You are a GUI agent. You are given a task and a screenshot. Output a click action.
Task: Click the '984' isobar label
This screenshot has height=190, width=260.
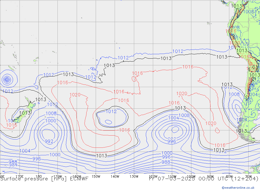pos(13,165)
